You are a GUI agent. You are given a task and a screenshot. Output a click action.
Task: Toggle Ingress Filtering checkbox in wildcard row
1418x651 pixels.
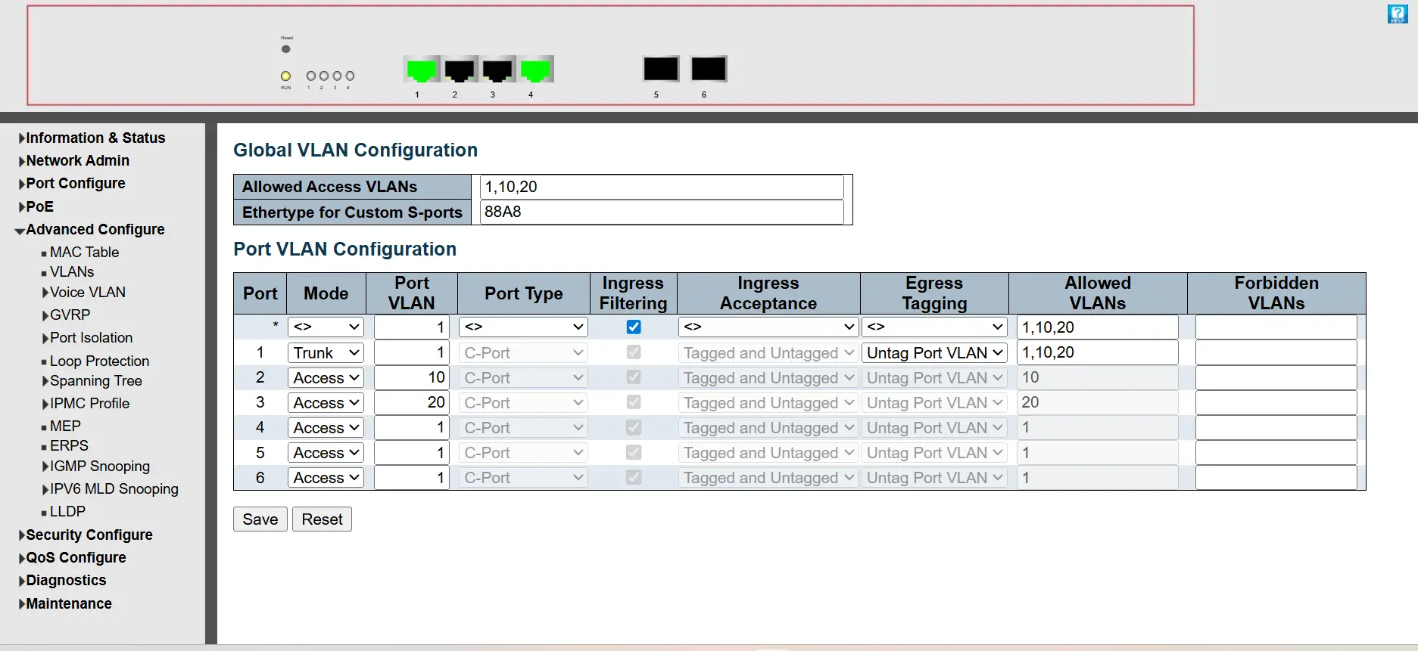coord(634,327)
